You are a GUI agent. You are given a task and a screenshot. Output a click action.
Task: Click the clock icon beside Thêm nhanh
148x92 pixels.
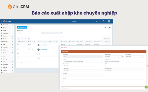13,25
